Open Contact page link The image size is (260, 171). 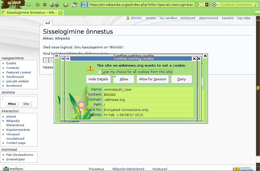(16, 143)
